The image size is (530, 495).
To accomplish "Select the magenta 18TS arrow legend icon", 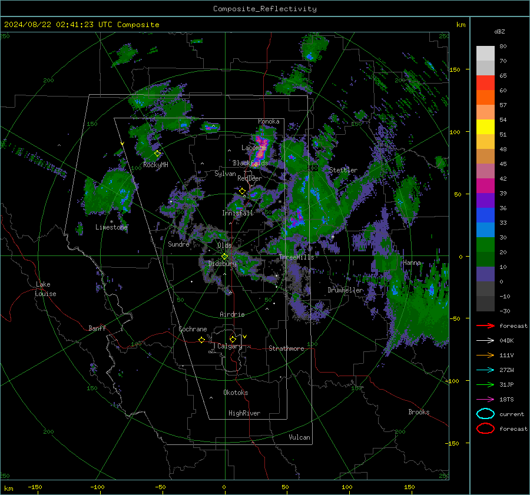I will point(485,400).
